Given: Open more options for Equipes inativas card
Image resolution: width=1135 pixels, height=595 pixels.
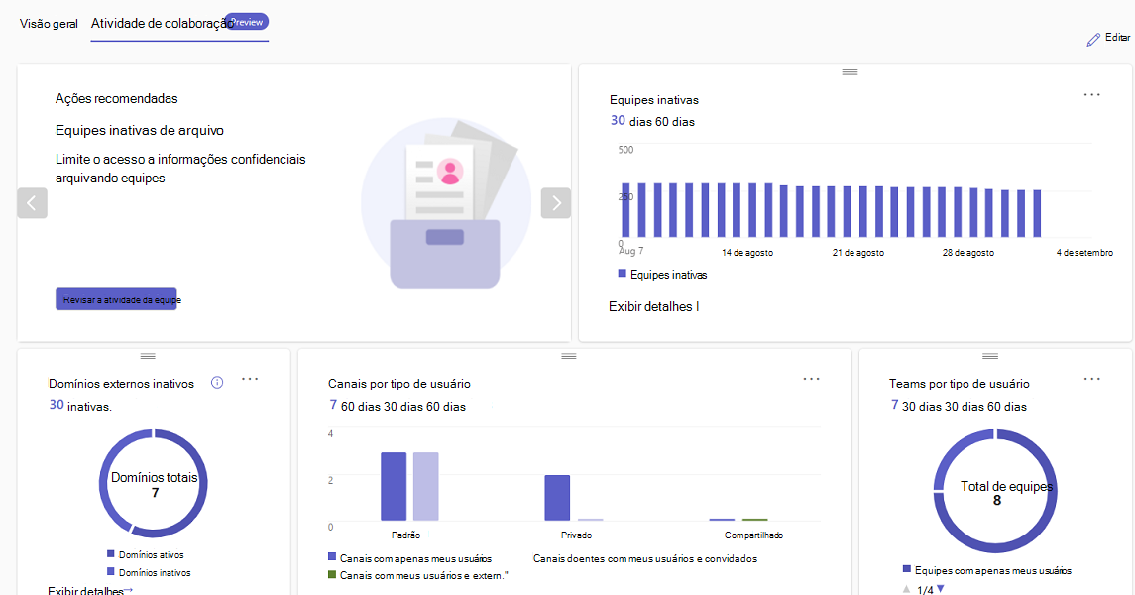Looking at the screenshot, I should (x=1091, y=95).
